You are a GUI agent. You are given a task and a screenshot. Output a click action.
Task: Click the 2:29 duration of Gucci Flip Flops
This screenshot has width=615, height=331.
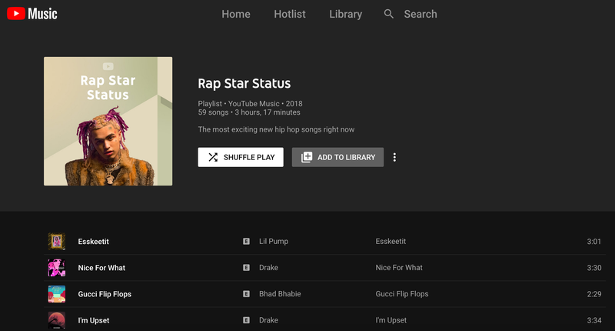(x=593, y=294)
